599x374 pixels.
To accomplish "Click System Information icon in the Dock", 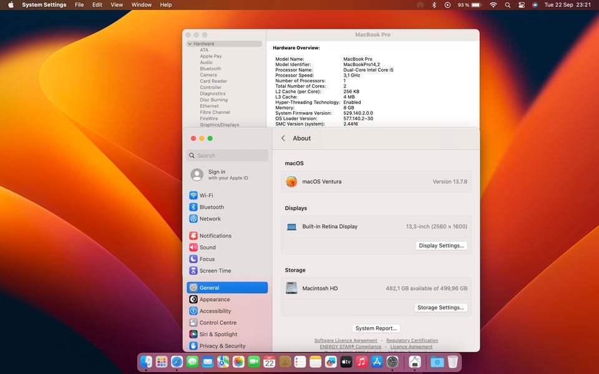I will pyautogui.click(x=415, y=362).
